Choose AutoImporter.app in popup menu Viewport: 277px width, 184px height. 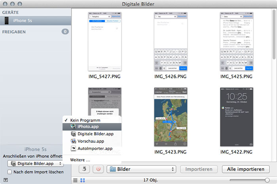(92, 148)
